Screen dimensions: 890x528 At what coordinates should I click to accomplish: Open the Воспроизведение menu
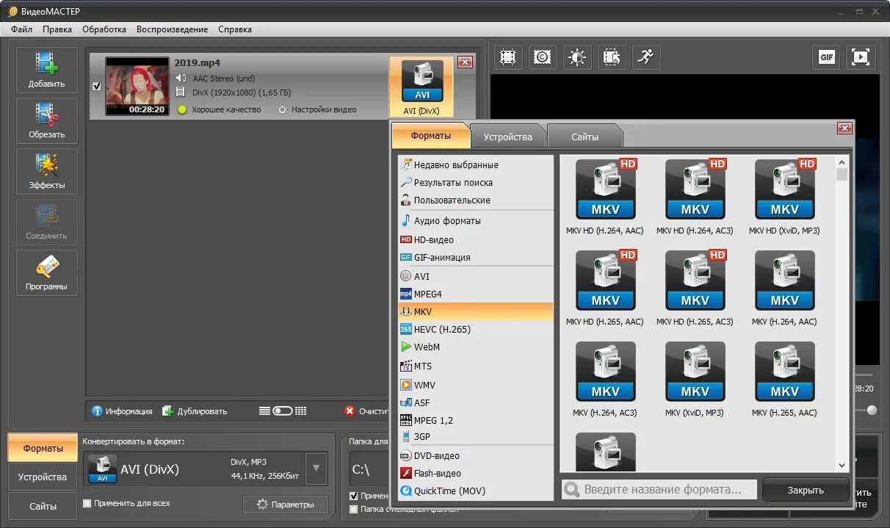tap(172, 29)
